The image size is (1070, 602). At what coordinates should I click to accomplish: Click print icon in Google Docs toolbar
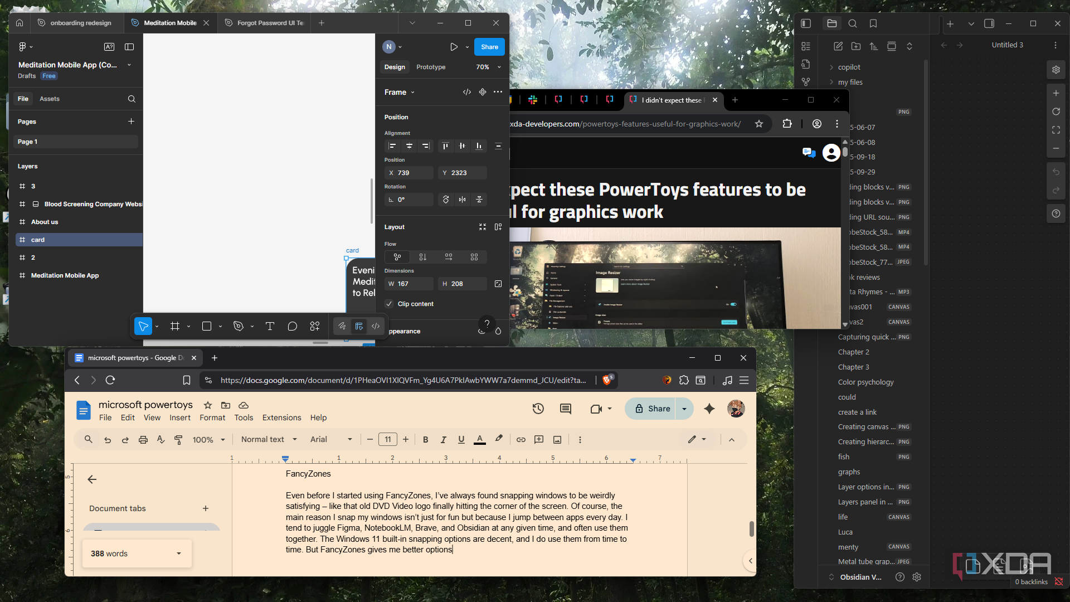tap(143, 440)
